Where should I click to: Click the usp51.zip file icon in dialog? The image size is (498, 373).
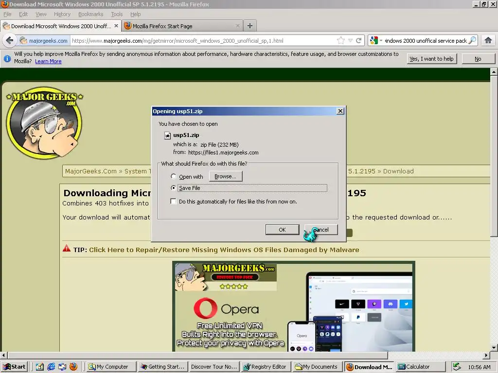(167, 136)
